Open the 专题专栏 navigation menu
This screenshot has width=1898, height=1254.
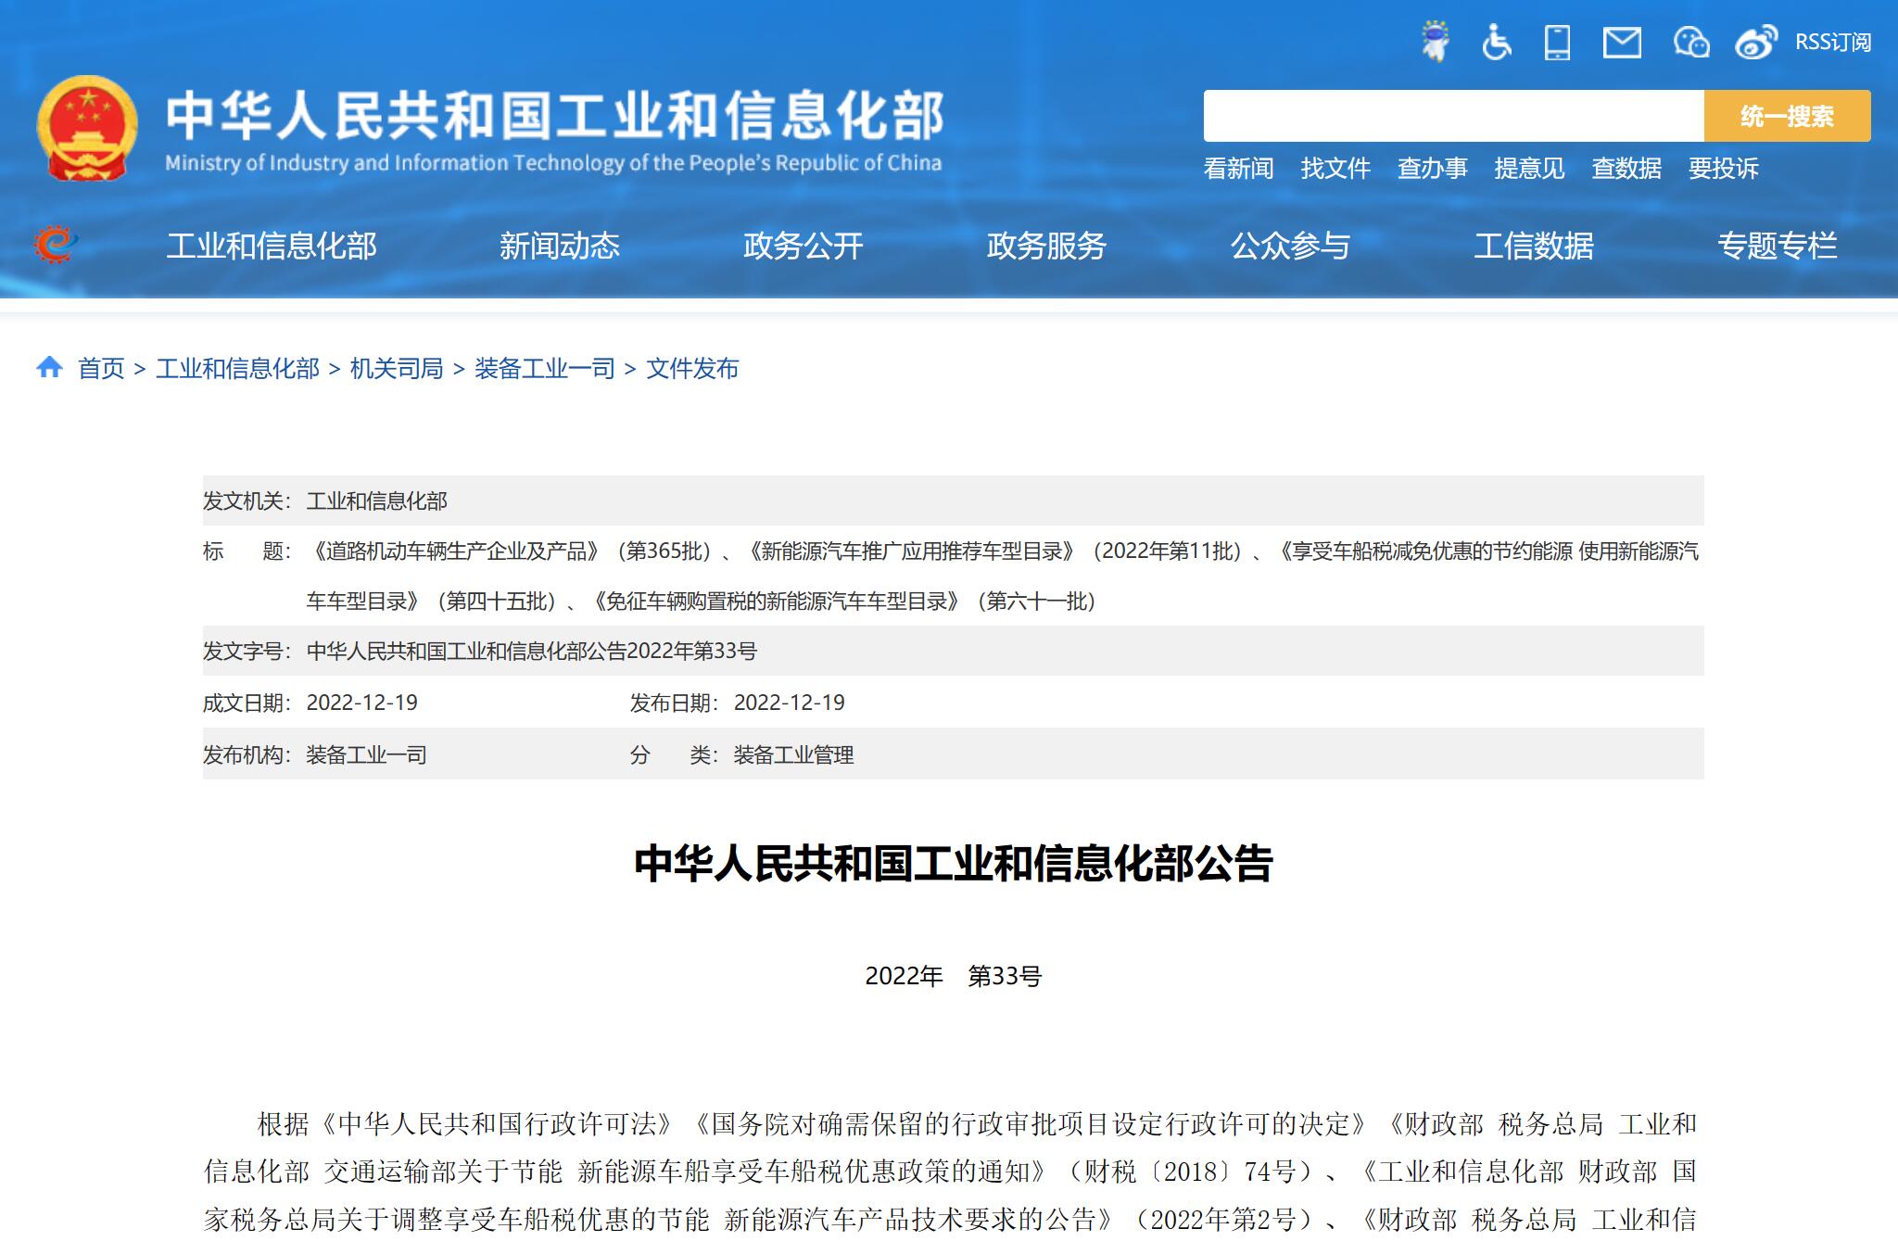pyautogui.click(x=1778, y=246)
